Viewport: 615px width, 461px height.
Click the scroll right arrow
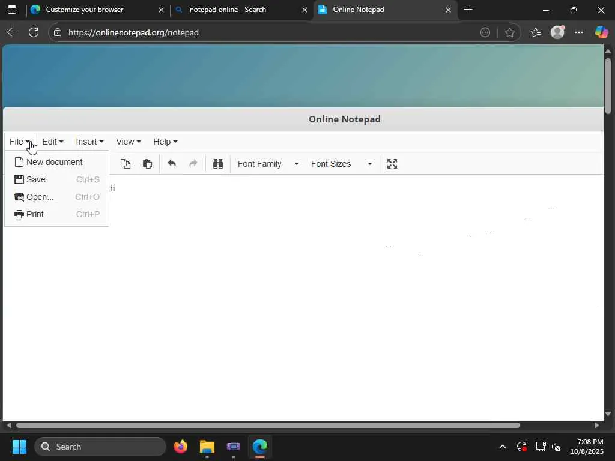(596, 426)
